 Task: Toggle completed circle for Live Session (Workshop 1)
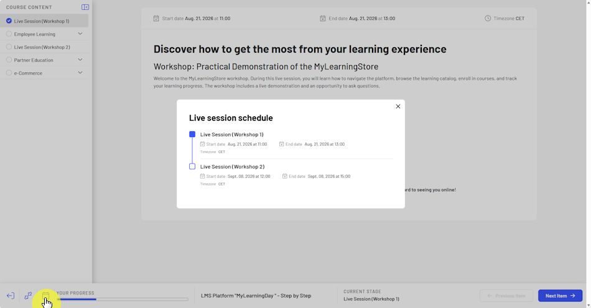pos(9,21)
